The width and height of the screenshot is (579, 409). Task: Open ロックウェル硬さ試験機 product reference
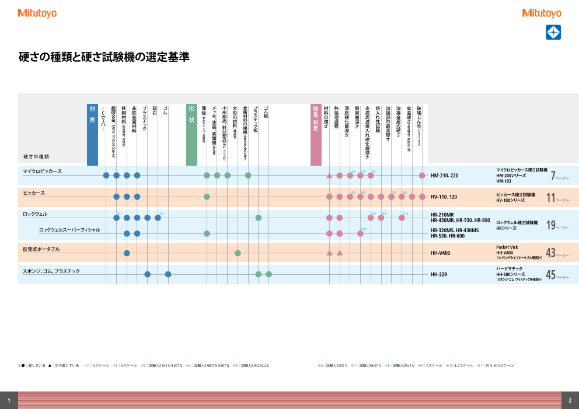click(x=517, y=223)
